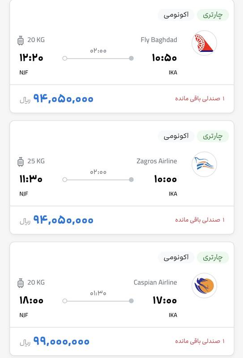Tap luggage icon on Caspian Airline flight
The height and width of the screenshot is (358, 243).
21,283
